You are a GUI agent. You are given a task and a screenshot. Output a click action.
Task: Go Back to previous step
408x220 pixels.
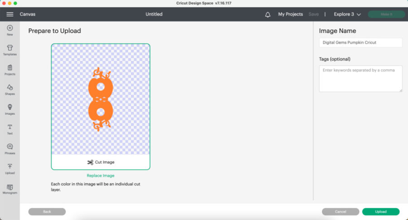(47, 211)
